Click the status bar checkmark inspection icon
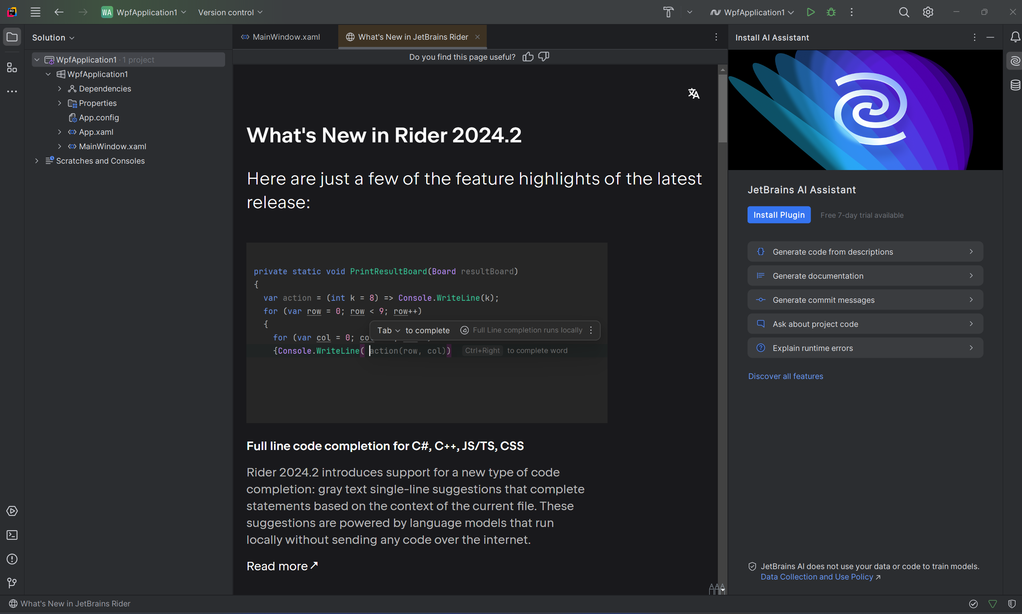This screenshot has height=614, width=1022. click(973, 604)
